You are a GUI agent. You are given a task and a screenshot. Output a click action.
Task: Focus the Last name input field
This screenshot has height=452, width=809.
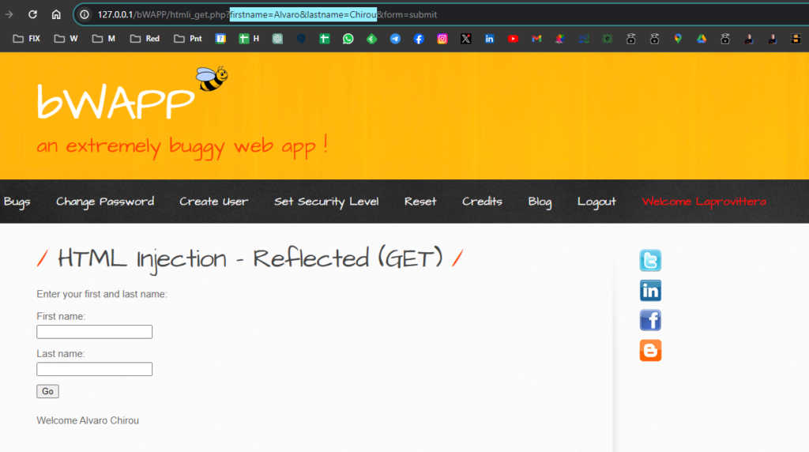(95, 369)
